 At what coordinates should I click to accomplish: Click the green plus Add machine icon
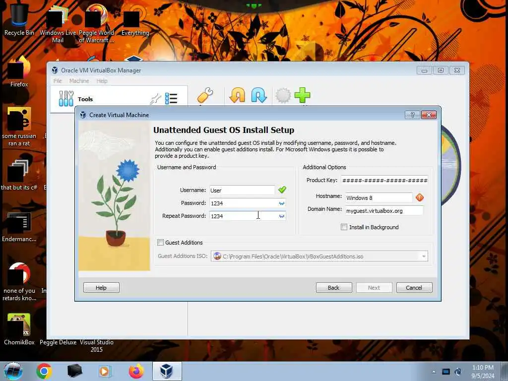(302, 96)
